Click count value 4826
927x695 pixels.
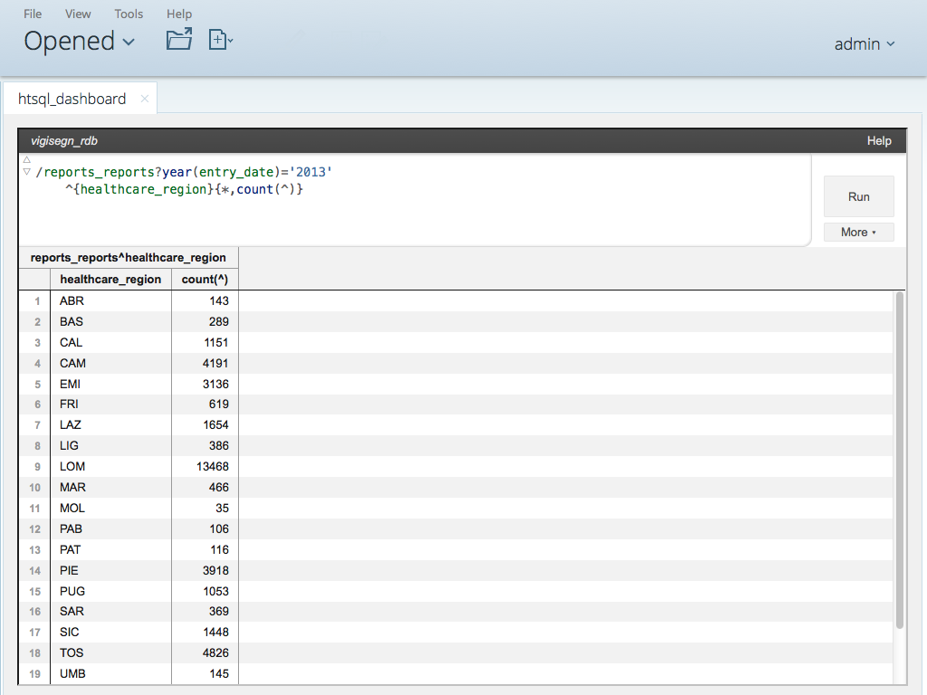pyautogui.click(x=215, y=653)
